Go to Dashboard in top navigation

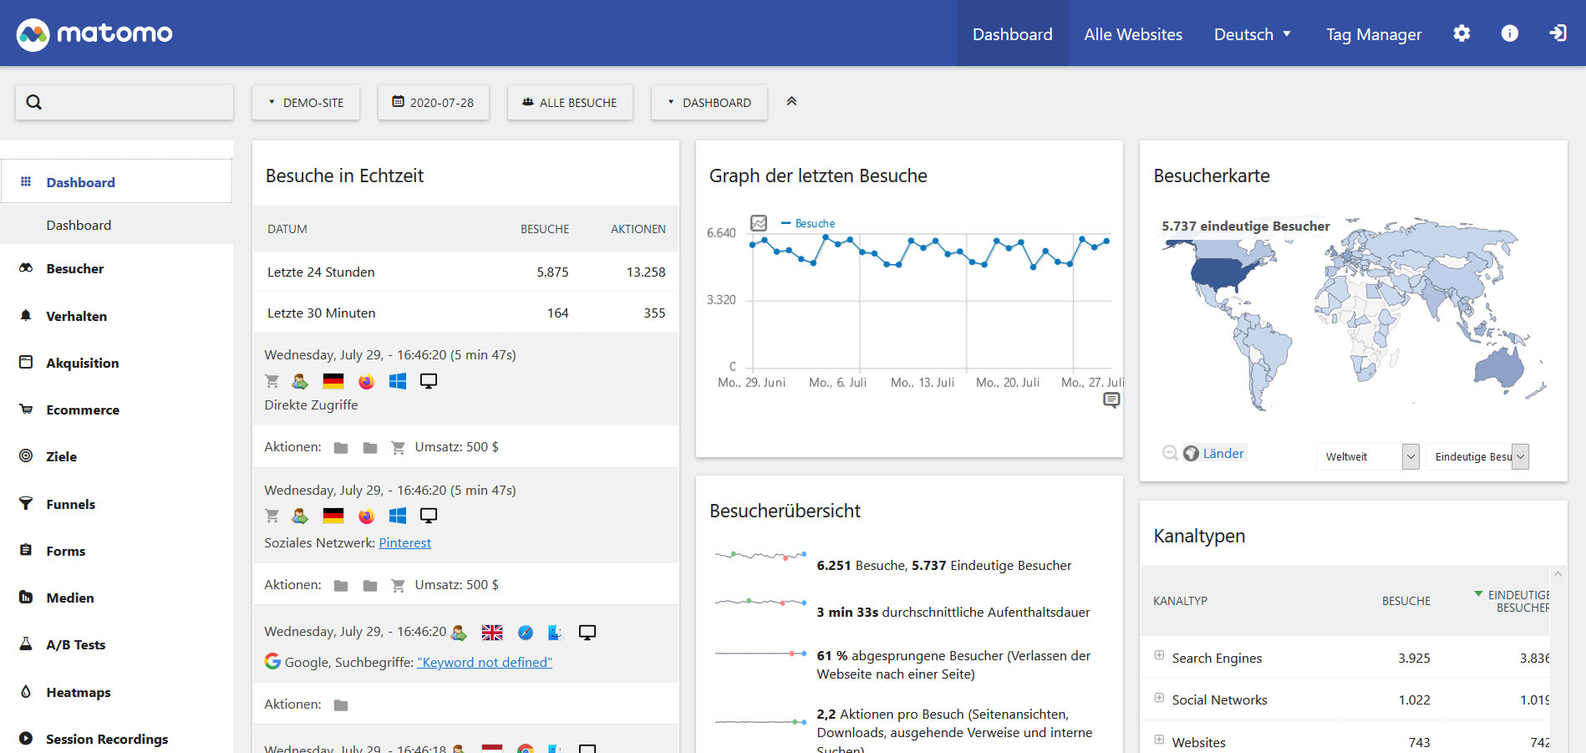1013,34
